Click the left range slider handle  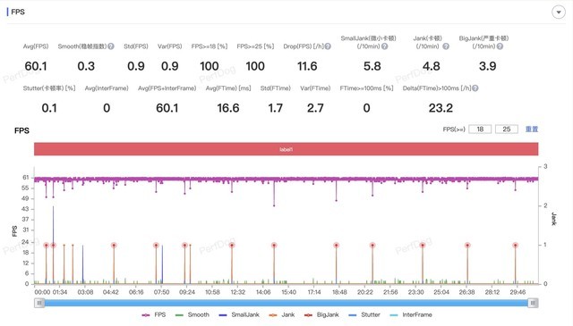click(39, 303)
